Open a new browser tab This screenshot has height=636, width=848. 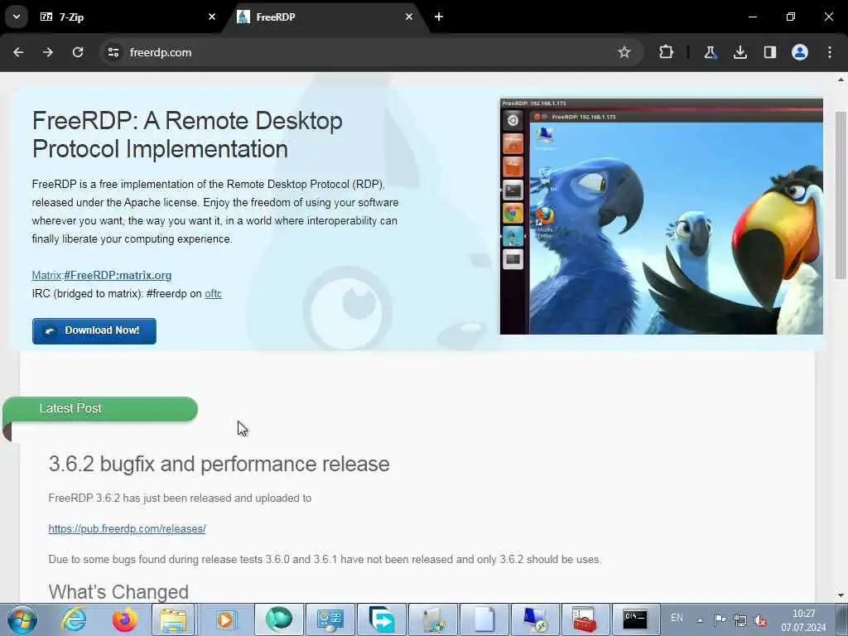439,17
